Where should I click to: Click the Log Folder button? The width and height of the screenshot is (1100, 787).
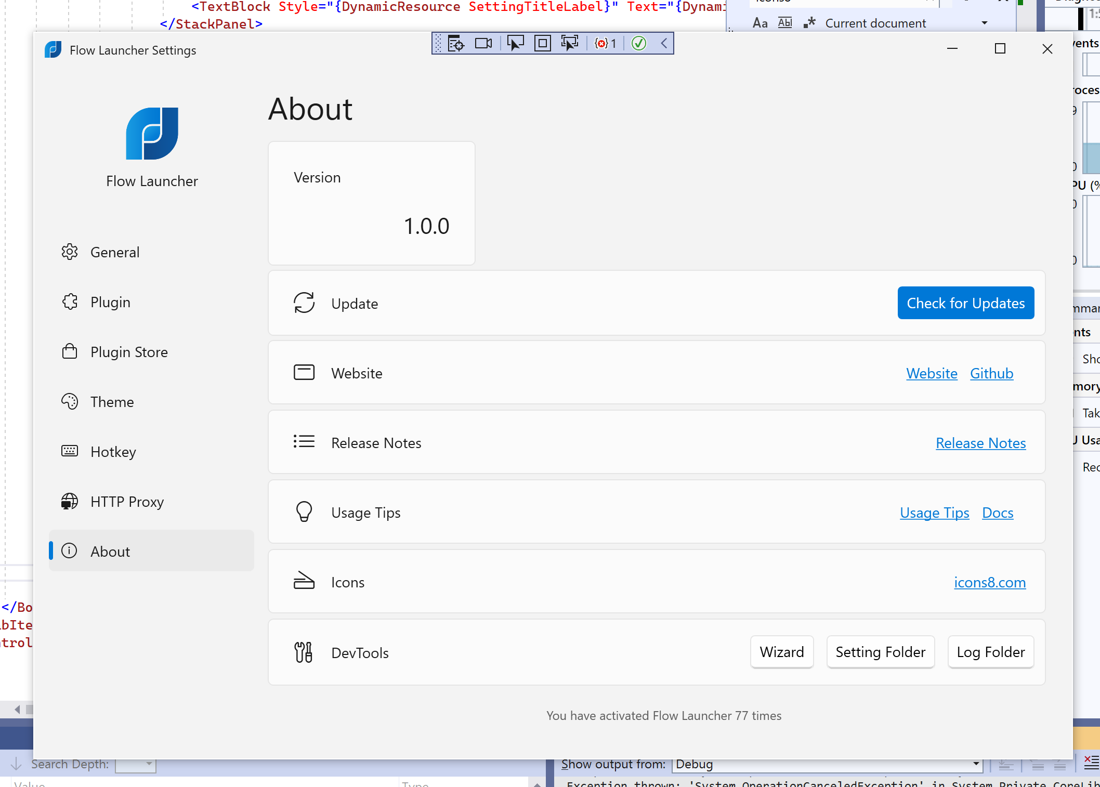(x=990, y=652)
